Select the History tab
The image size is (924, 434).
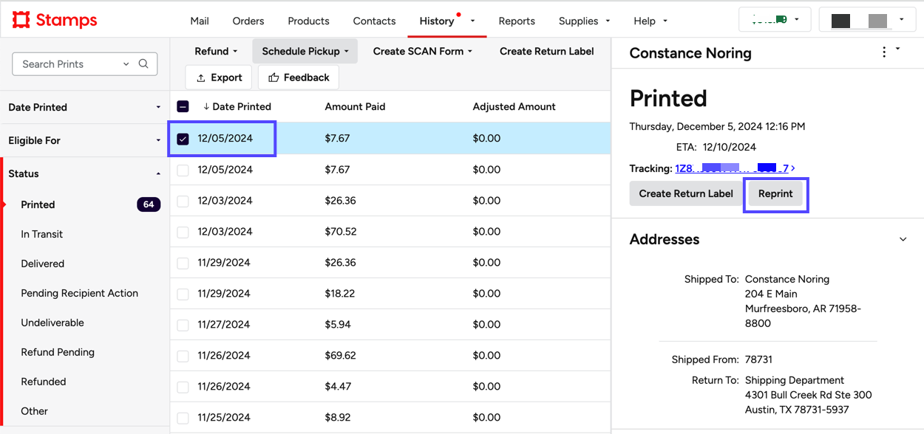click(437, 21)
